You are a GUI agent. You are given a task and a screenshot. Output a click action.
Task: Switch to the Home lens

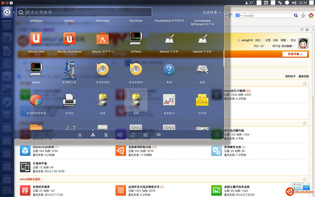point(80,135)
